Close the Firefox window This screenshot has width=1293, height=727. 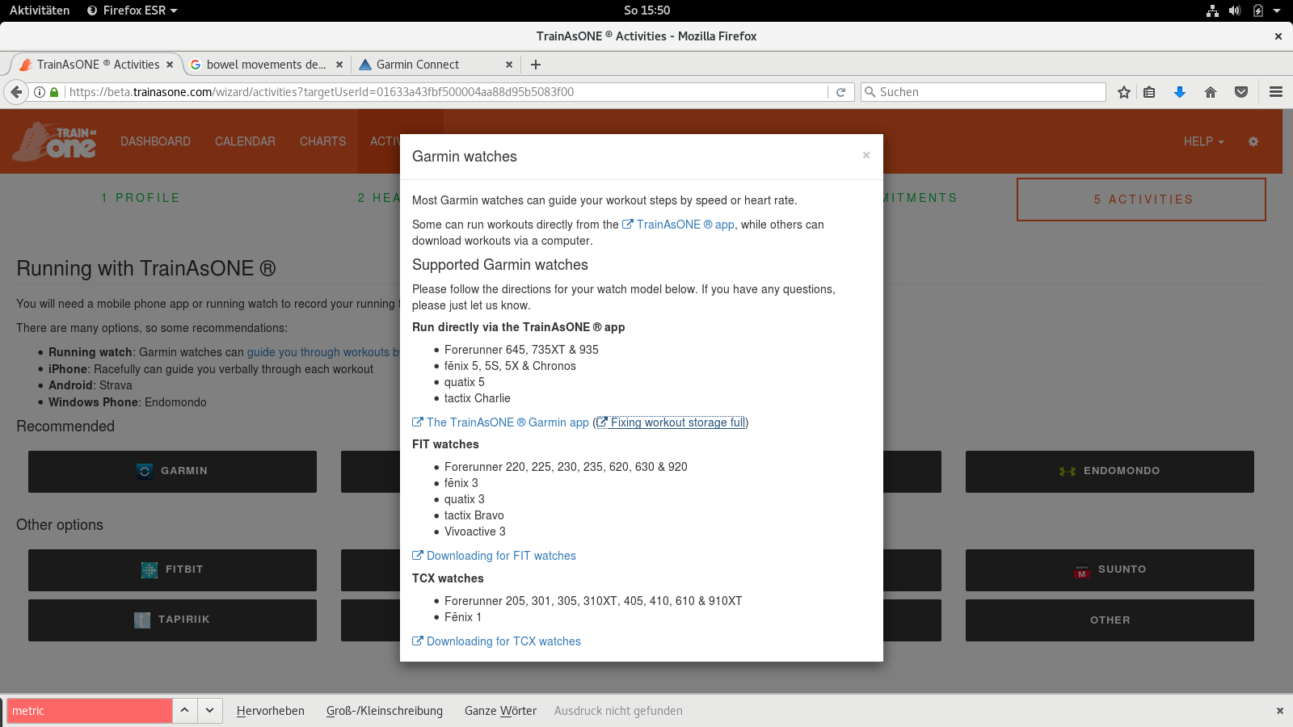tap(1278, 36)
